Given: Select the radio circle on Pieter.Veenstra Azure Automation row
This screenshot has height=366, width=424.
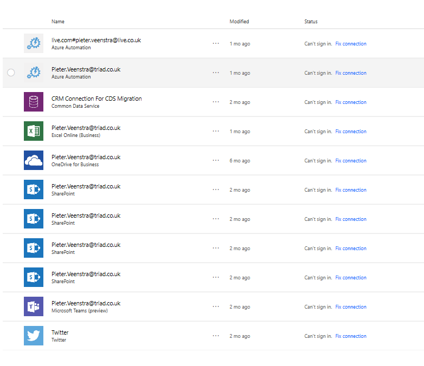Looking at the screenshot, I should [x=11, y=73].
